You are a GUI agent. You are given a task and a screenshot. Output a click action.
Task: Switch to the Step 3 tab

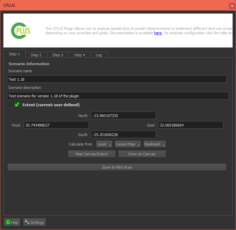(58, 55)
